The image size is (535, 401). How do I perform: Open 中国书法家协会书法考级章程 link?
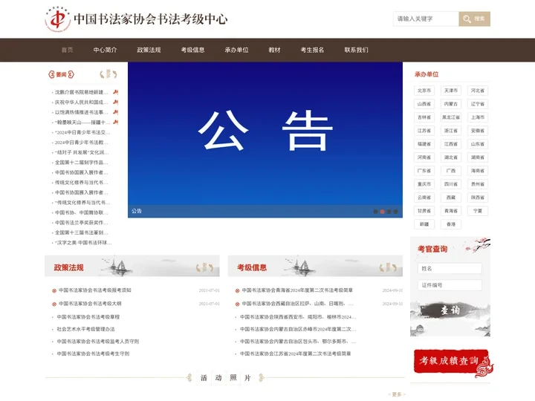88,317
